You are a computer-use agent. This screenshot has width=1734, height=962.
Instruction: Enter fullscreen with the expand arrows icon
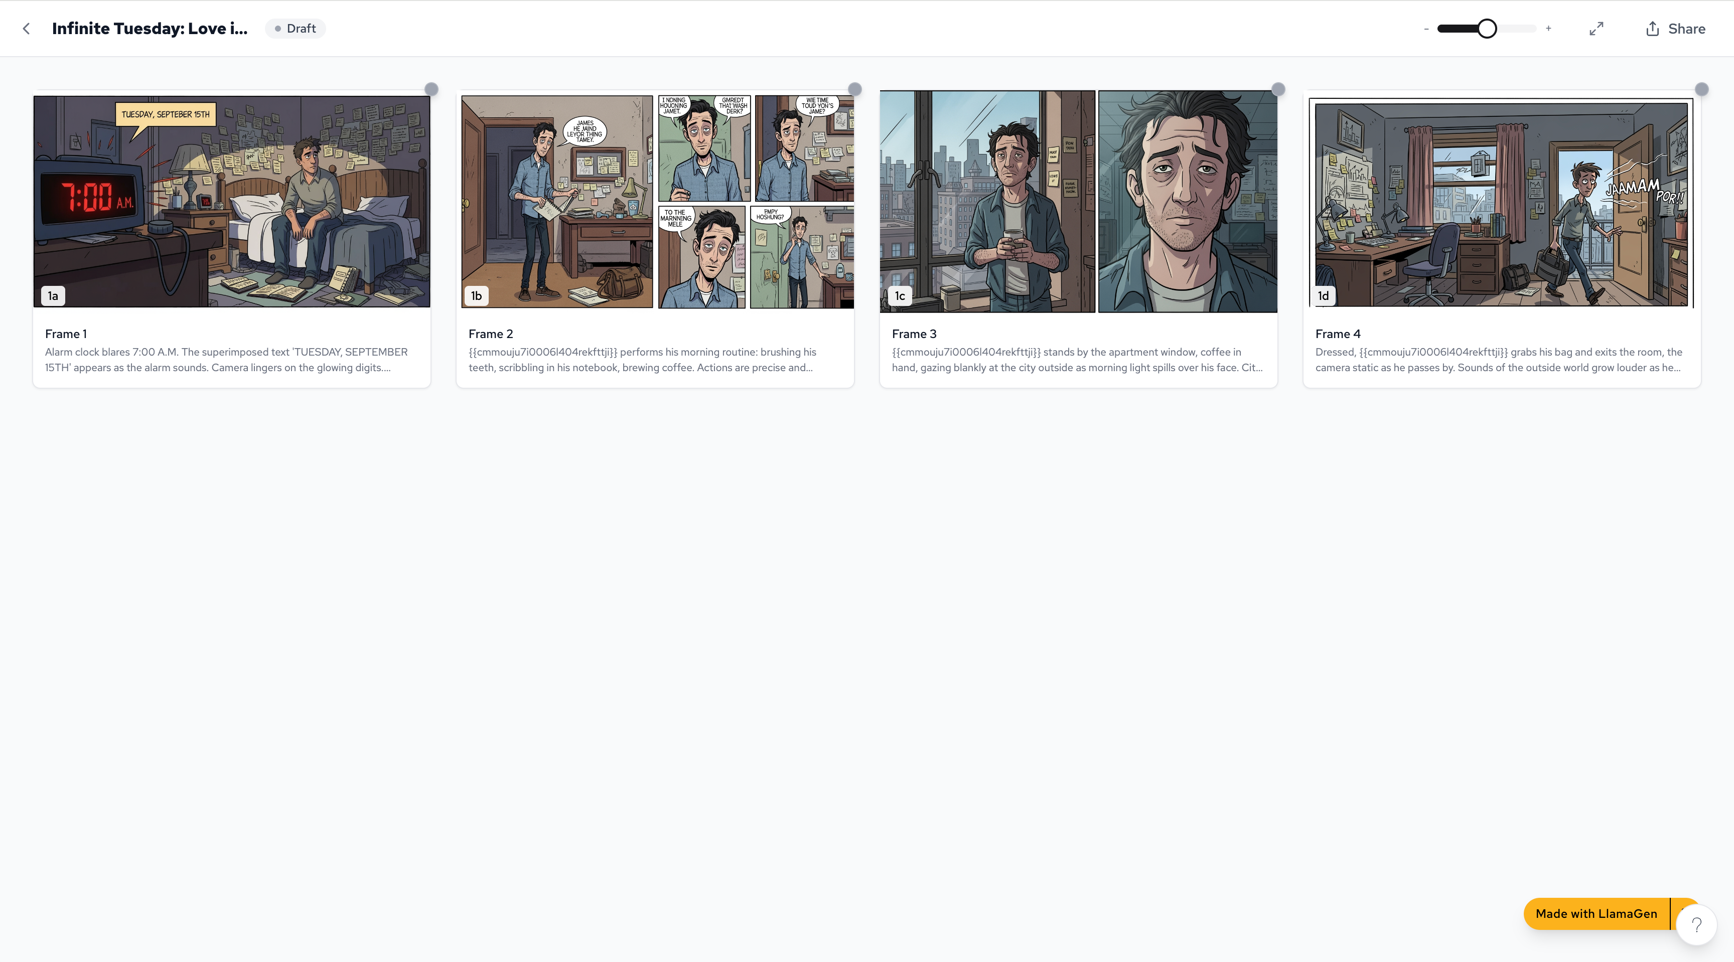click(x=1596, y=29)
